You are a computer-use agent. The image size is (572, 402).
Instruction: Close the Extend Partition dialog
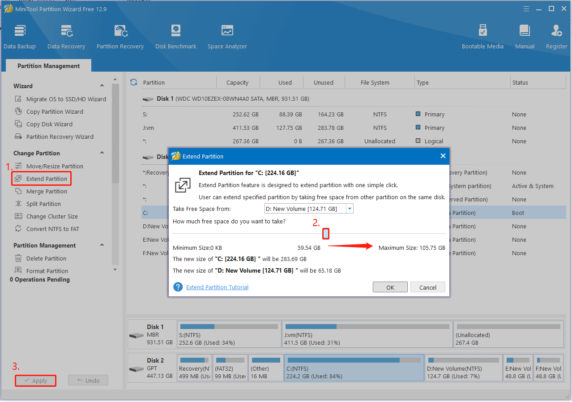(x=443, y=156)
